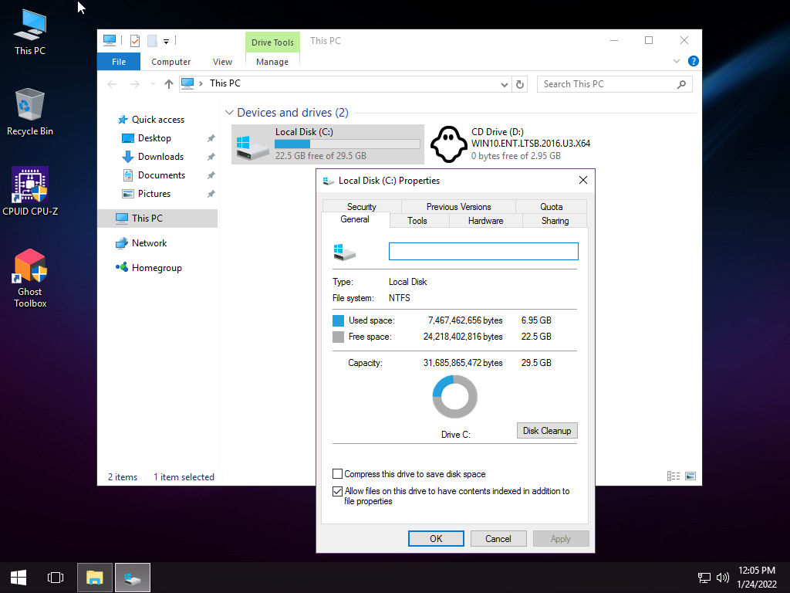Click the Drive Tools contextual tab header
Screen dimensions: 790x593
[x=272, y=42]
